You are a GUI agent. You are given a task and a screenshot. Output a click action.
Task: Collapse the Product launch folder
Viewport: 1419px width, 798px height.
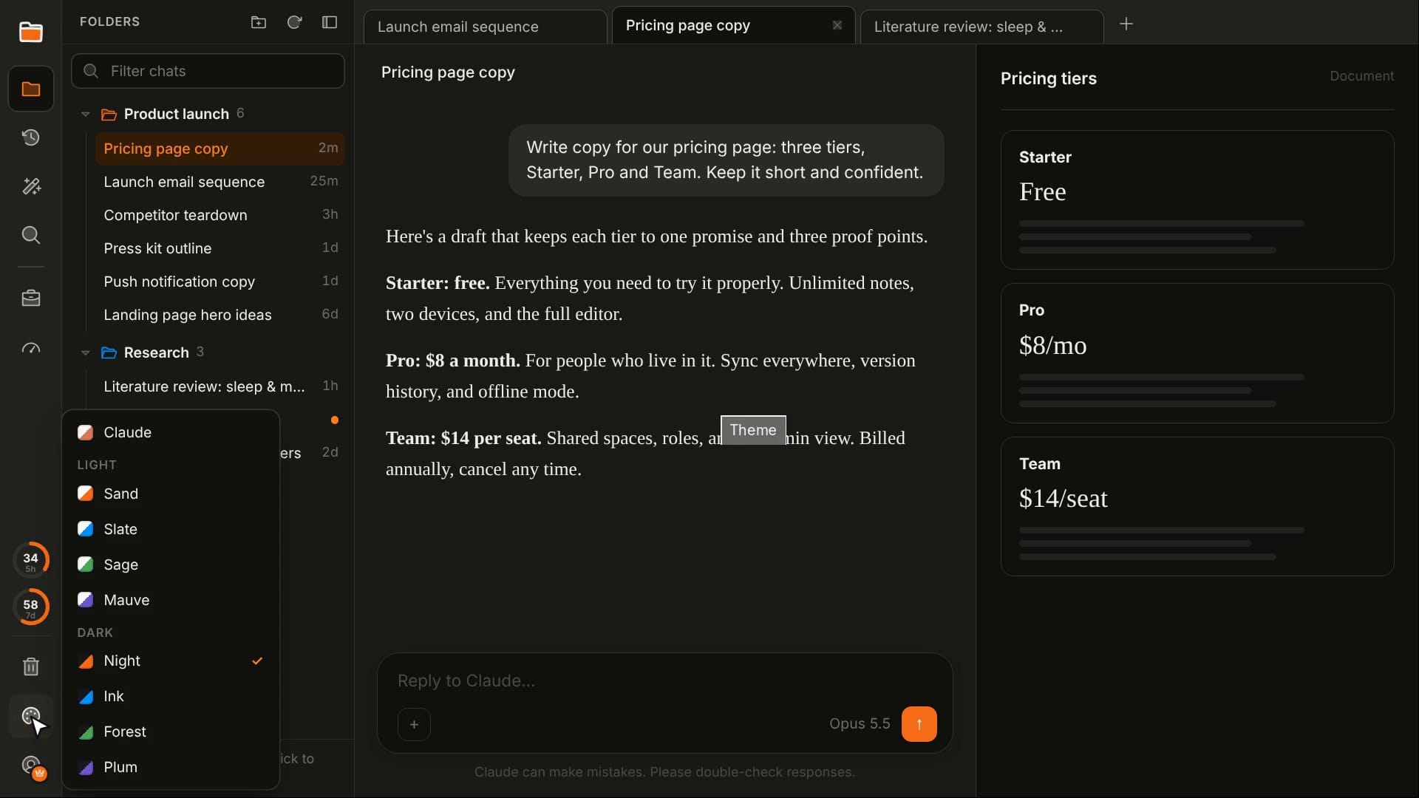tap(85, 114)
